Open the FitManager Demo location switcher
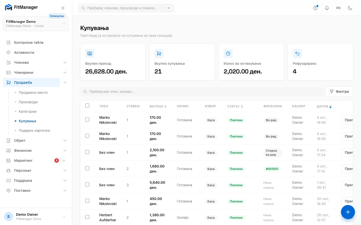The width and height of the screenshot is (361, 225). pos(36,23)
